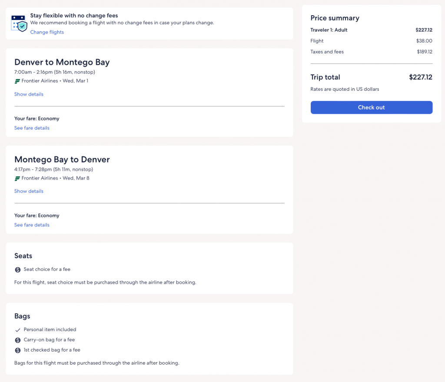Click the Traveler 1: Adult row

pos(329,30)
